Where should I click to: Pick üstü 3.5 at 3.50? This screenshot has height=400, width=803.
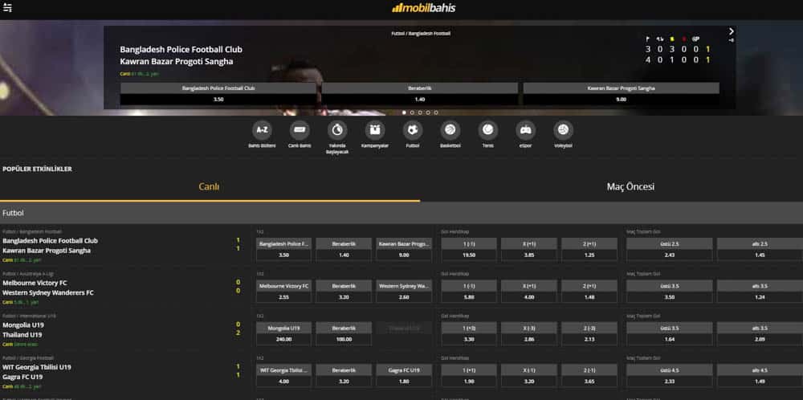point(670,292)
